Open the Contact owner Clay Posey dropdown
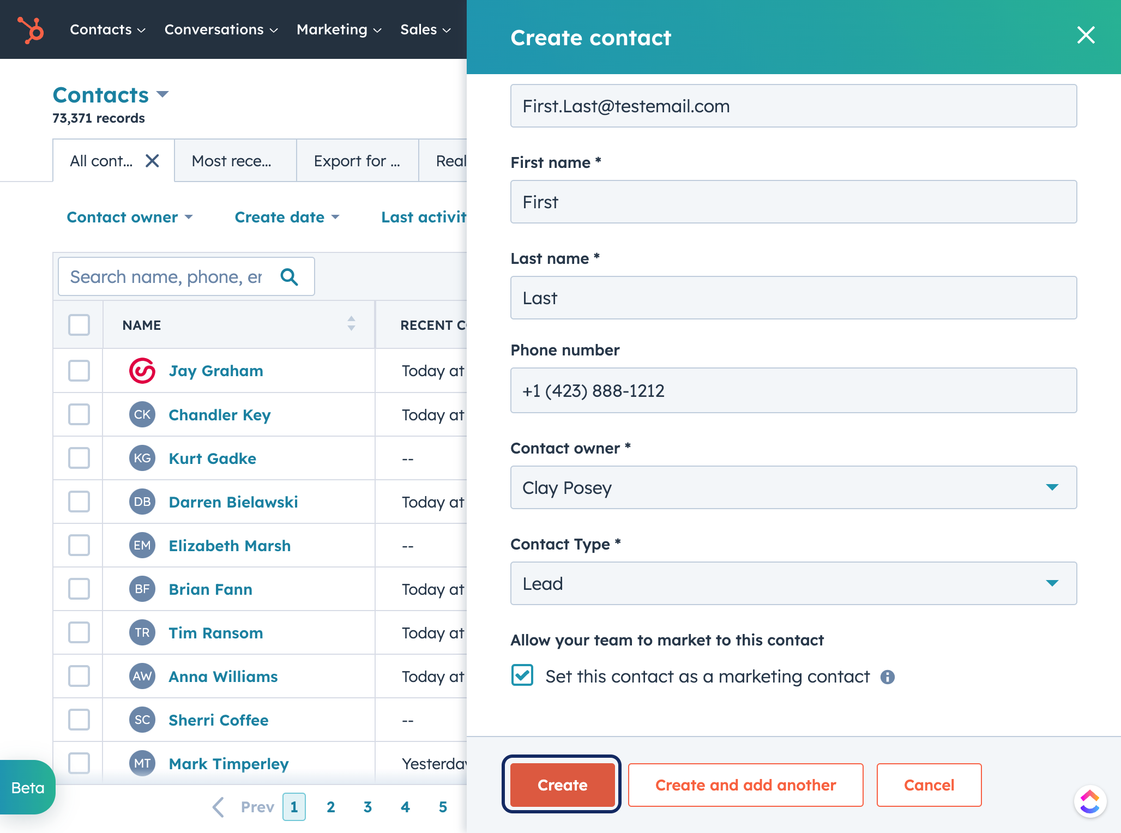 pos(793,487)
